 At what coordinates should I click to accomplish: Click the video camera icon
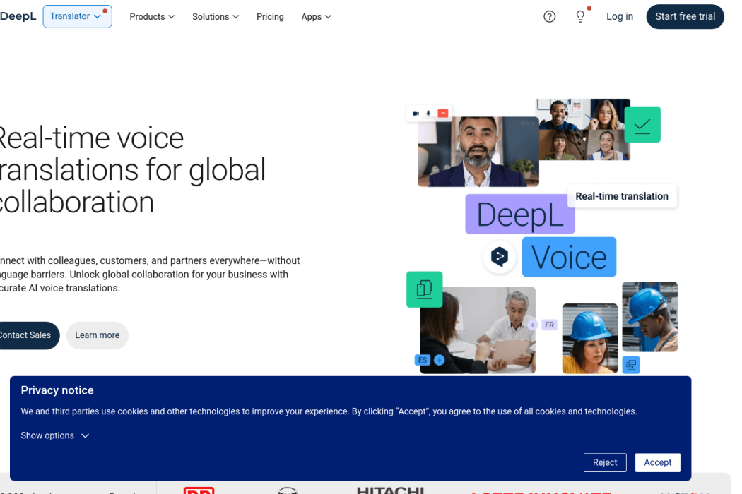[x=416, y=114]
